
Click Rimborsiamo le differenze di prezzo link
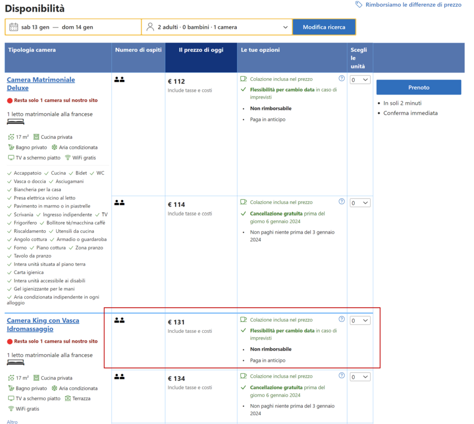[x=413, y=5]
